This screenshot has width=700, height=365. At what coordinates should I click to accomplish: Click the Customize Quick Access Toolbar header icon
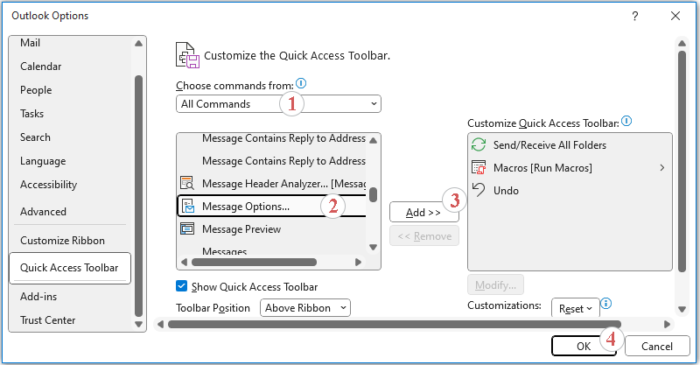(187, 55)
